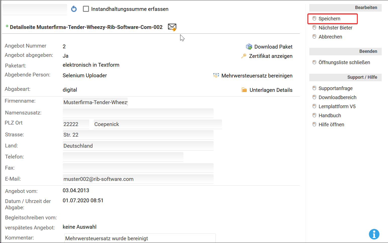Click the envelope send-mail icon

point(172,27)
